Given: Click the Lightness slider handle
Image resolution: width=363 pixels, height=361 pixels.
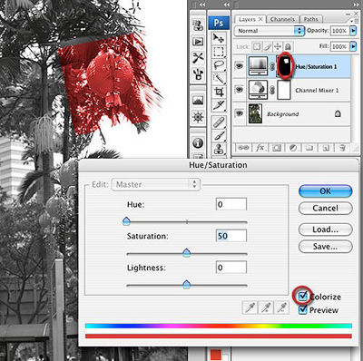Looking at the screenshot, I should (187, 284).
